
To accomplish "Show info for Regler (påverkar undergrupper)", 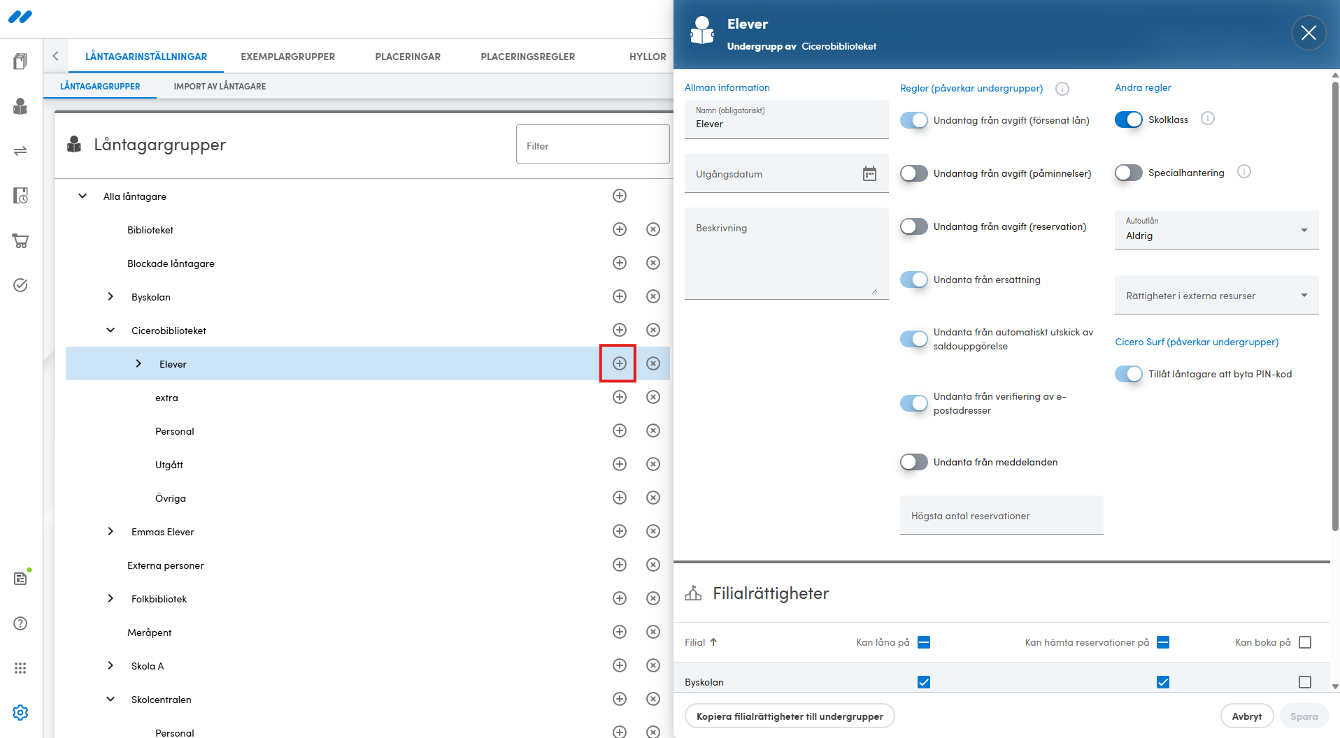I will point(1062,89).
